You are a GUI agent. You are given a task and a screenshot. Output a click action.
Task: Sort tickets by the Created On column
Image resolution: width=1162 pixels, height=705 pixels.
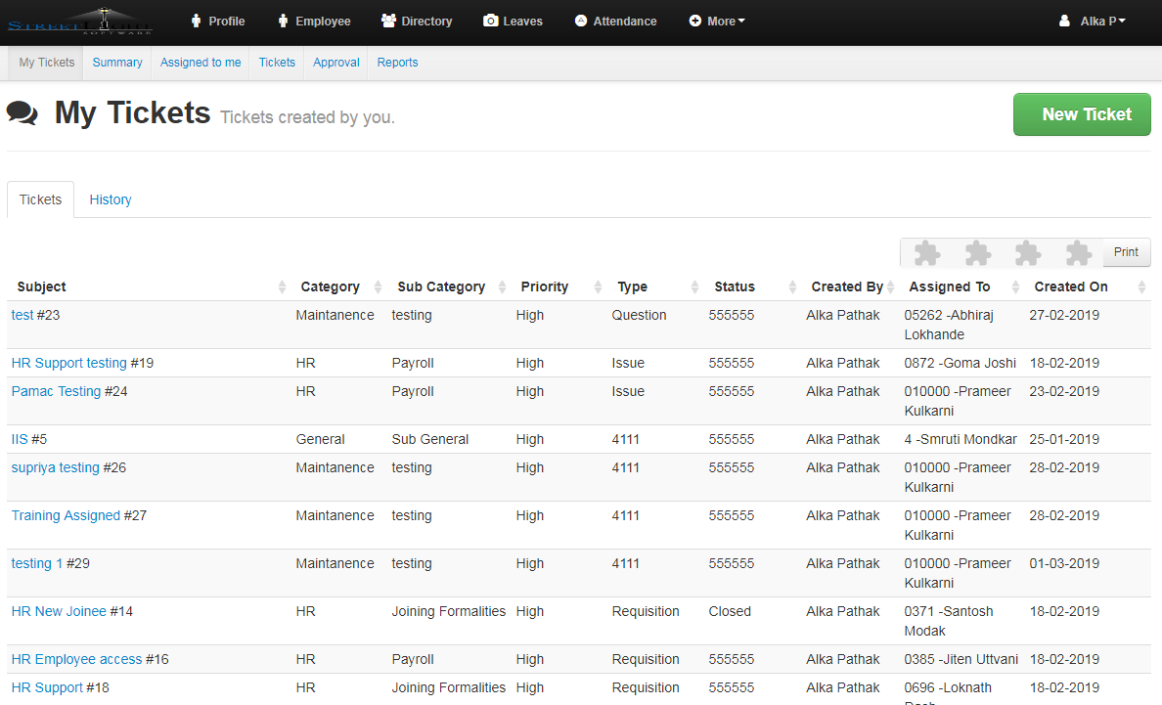click(x=1071, y=287)
